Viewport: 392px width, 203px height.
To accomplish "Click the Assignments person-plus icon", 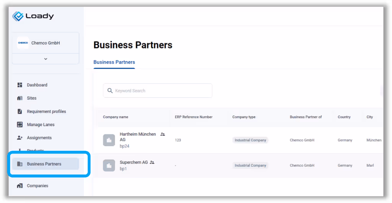I will (20, 138).
